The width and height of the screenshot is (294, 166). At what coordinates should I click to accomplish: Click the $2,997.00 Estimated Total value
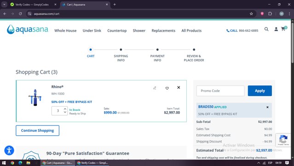(264, 150)
